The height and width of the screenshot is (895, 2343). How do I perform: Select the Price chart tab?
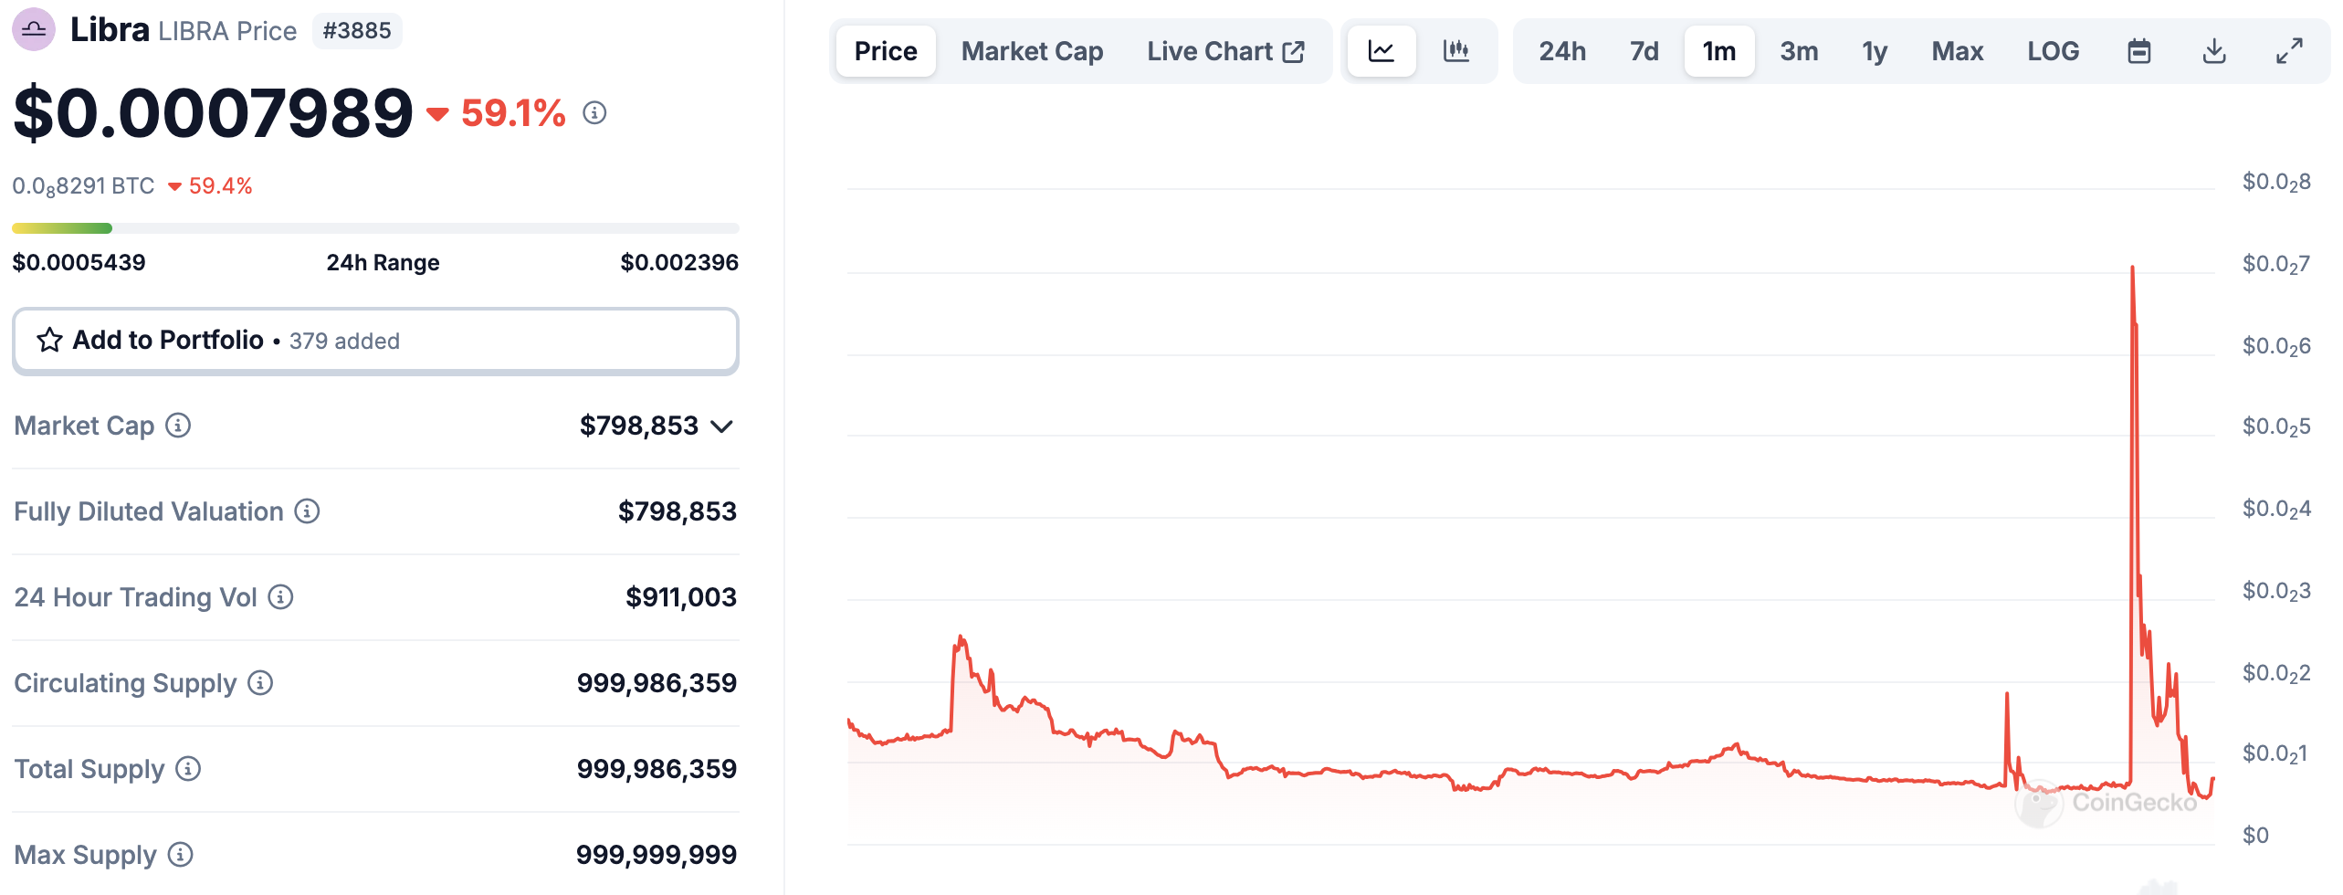pyautogui.click(x=885, y=51)
